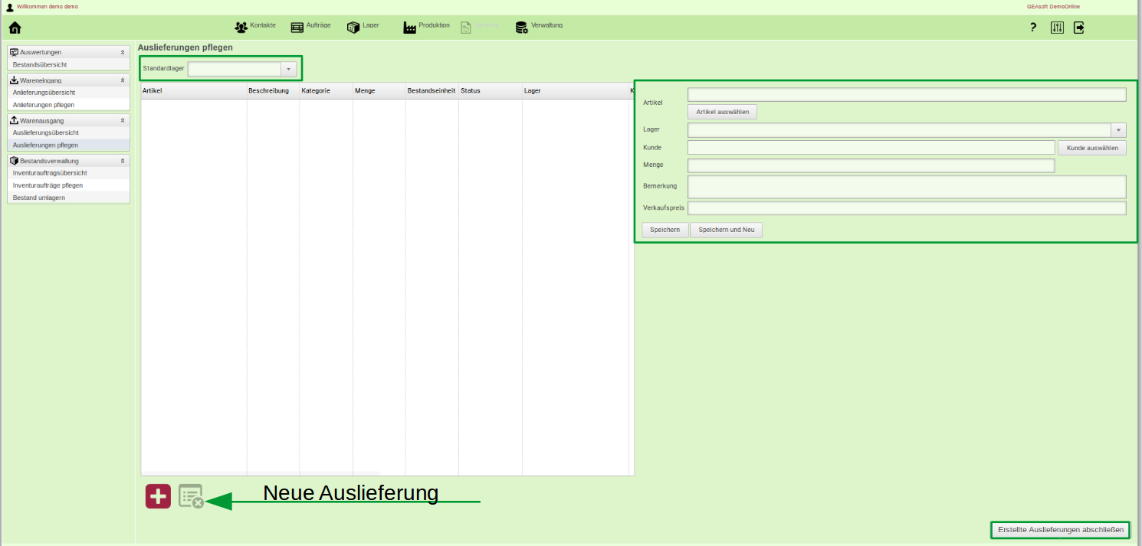Screen dimensions: 1142x546
Task: Log out using the exit arrow icon
Action: [x=1080, y=27]
